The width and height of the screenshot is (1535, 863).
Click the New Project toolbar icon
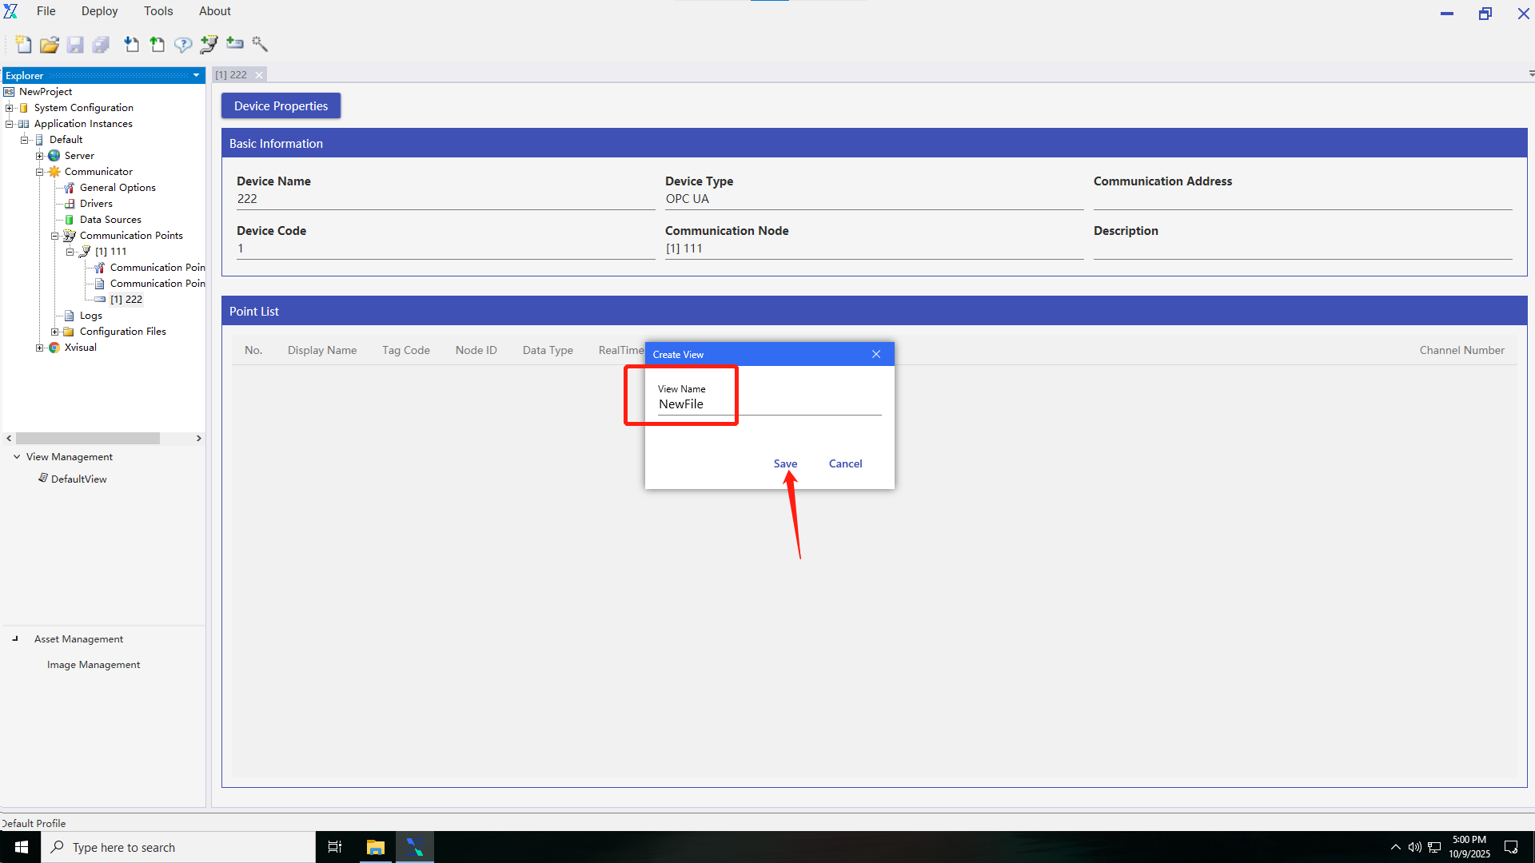pos(23,45)
